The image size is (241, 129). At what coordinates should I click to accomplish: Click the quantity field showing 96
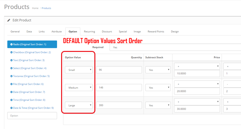(x=119, y=70)
